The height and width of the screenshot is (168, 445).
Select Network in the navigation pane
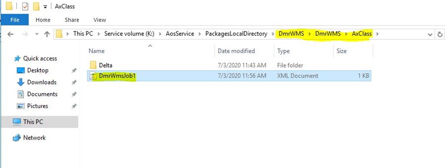(34, 137)
